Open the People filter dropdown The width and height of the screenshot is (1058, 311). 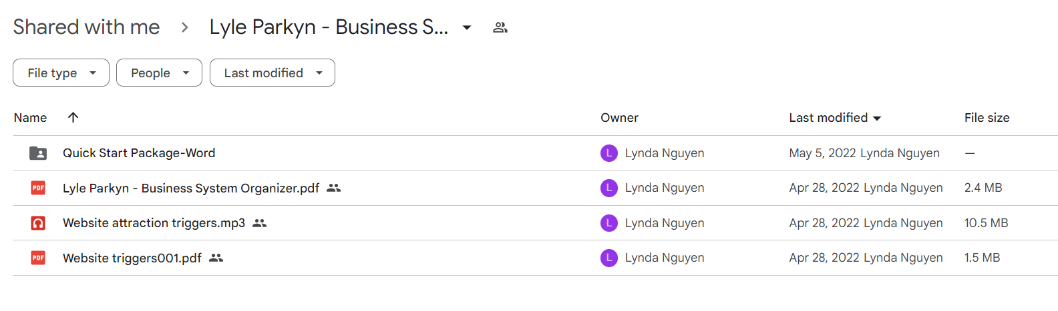click(159, 73)
